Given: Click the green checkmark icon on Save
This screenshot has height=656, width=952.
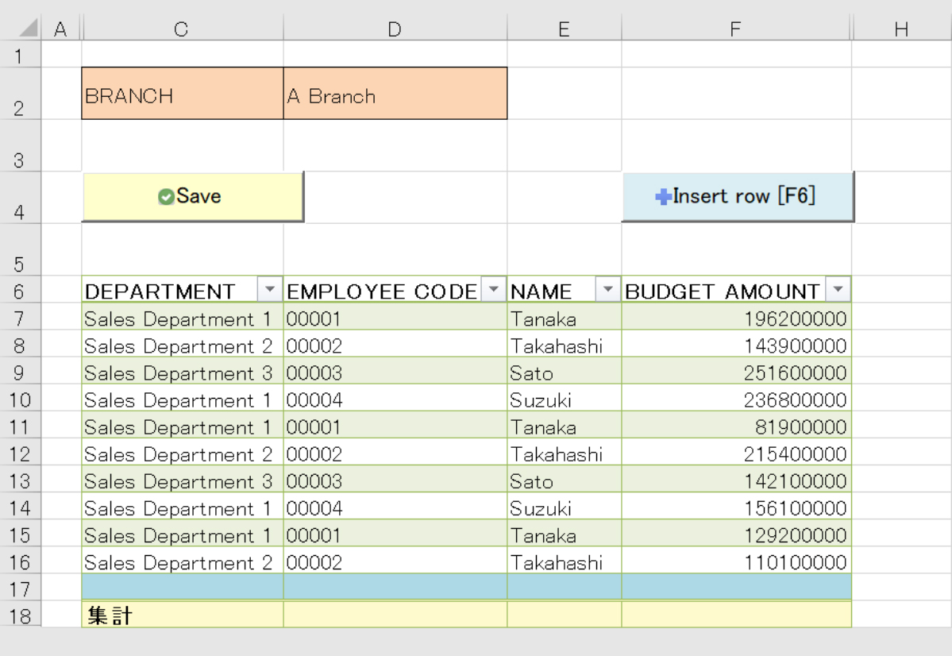Looking at the screenshot, I should click(166, 197).
